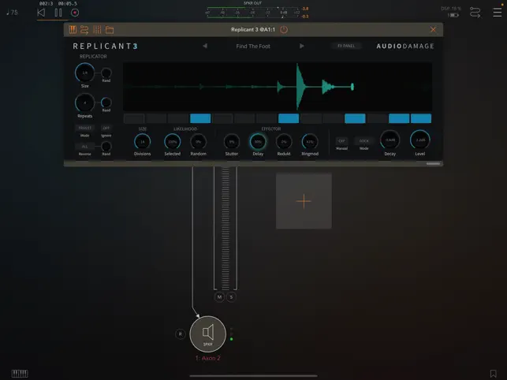507x380 pixels.
Task: Disable the fourth lit step cell
Action: coord(200,118)
